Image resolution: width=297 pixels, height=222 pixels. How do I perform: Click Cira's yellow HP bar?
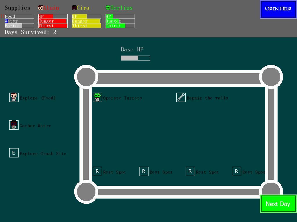click(86, 16)
